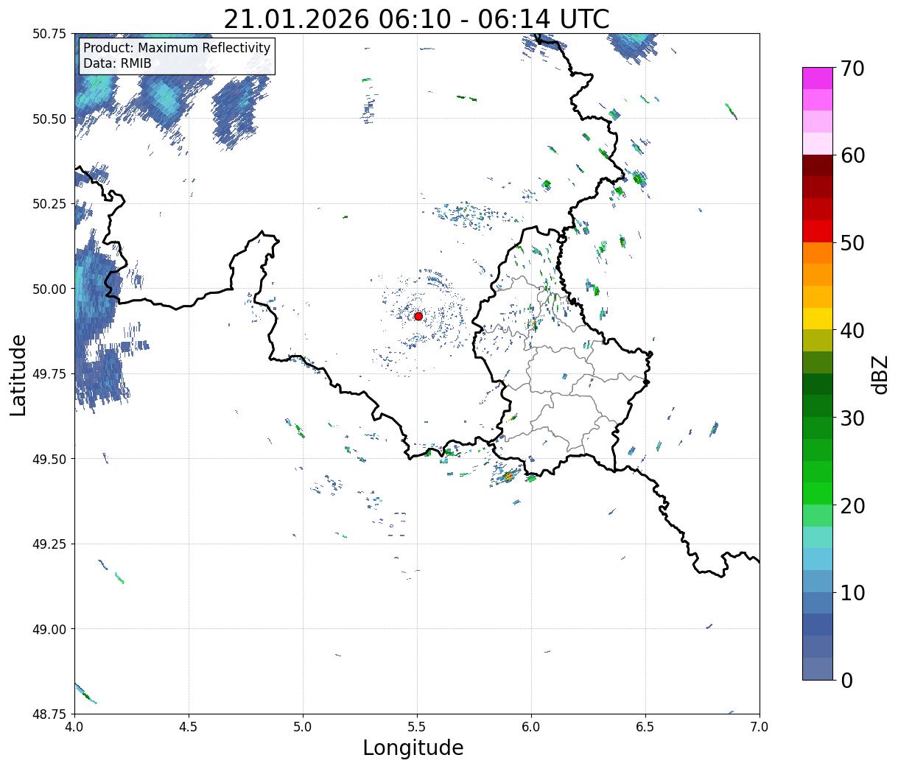Click the longitude tick label 4.5
Screen dimensions: 898x766
point(189,726)
